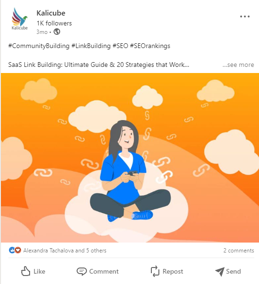The height and width of the screenshot is (284, 259).
Task: Expand post text with see more
Action: coord(238,65)
